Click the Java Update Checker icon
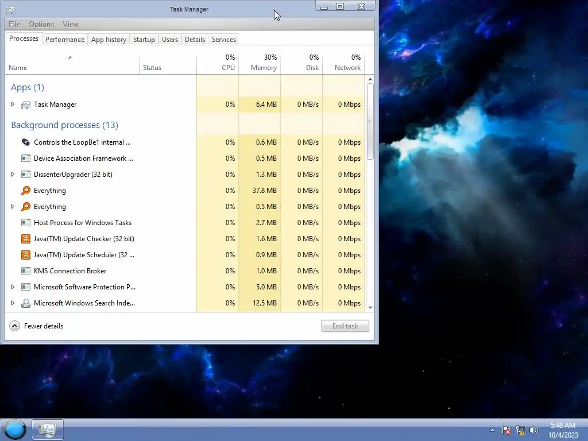 [25, 239]
